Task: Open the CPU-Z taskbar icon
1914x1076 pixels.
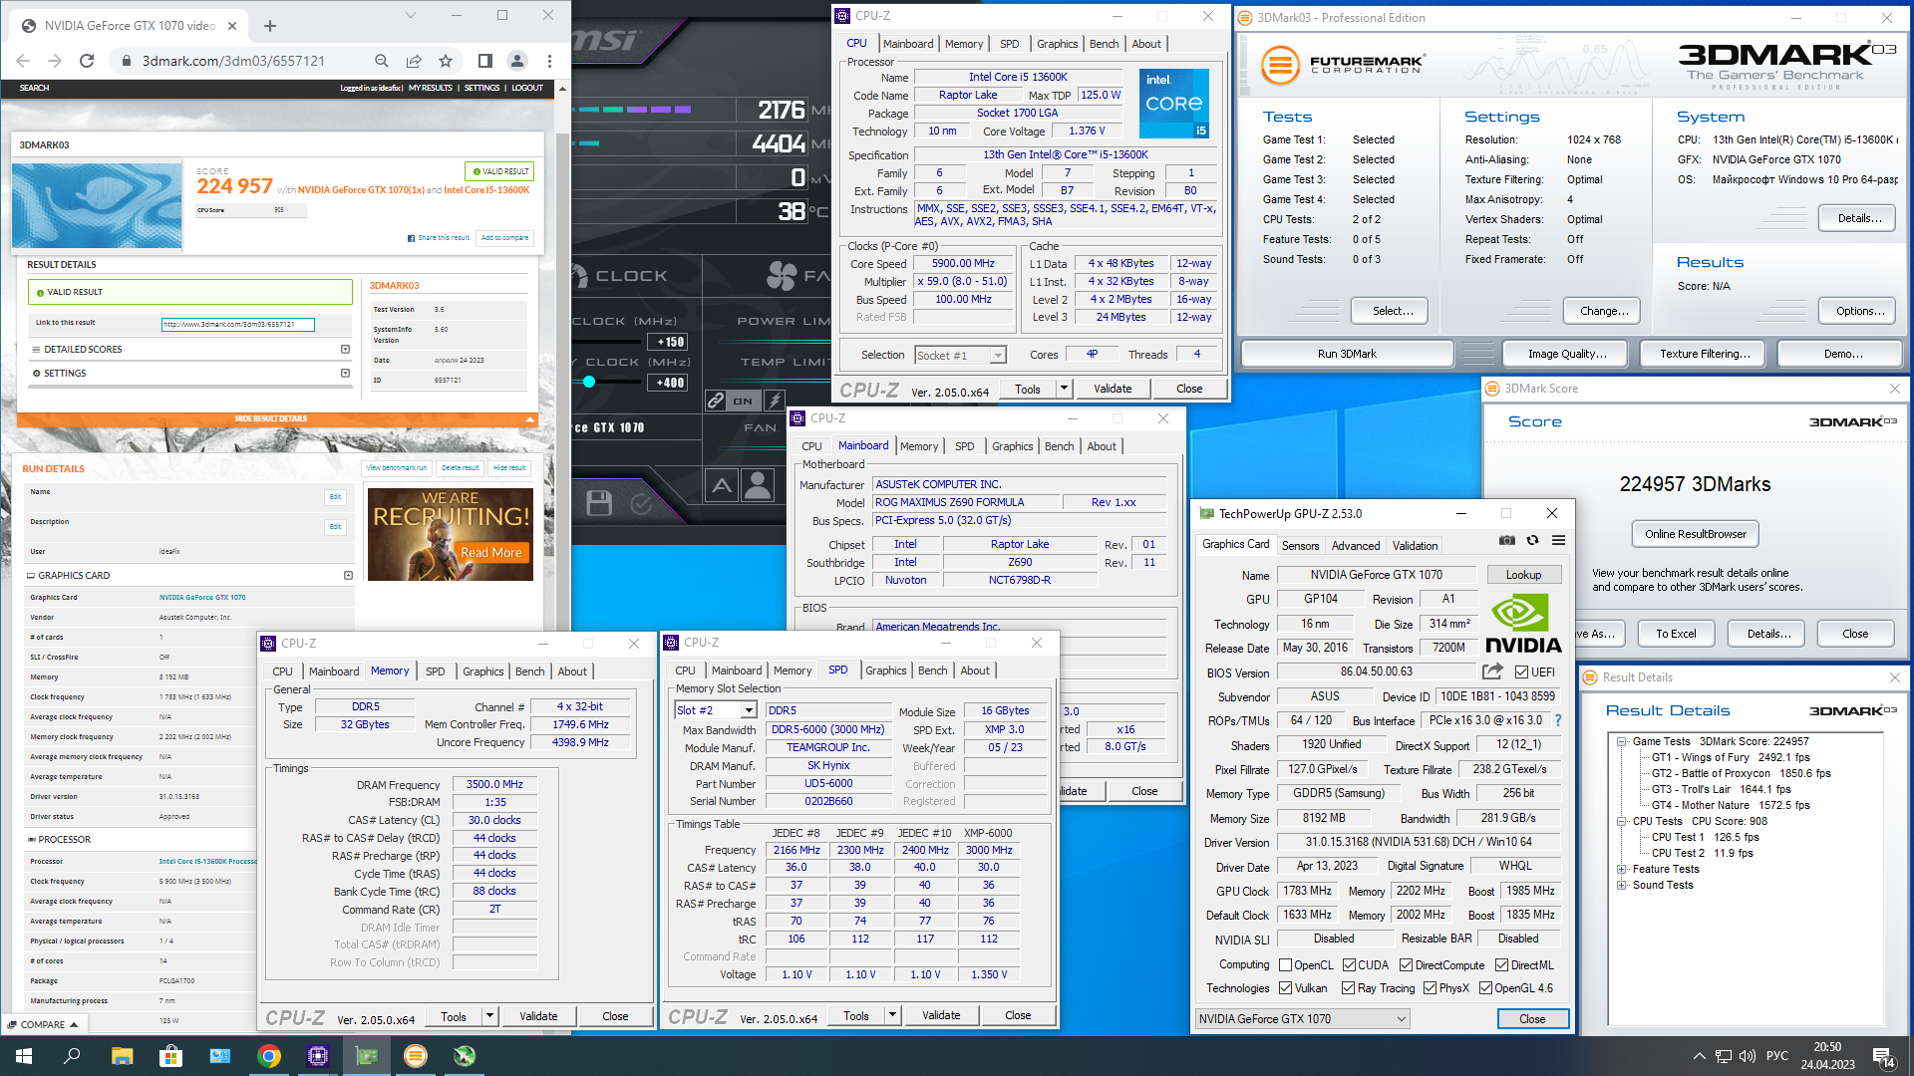Action: (318, 1056)
